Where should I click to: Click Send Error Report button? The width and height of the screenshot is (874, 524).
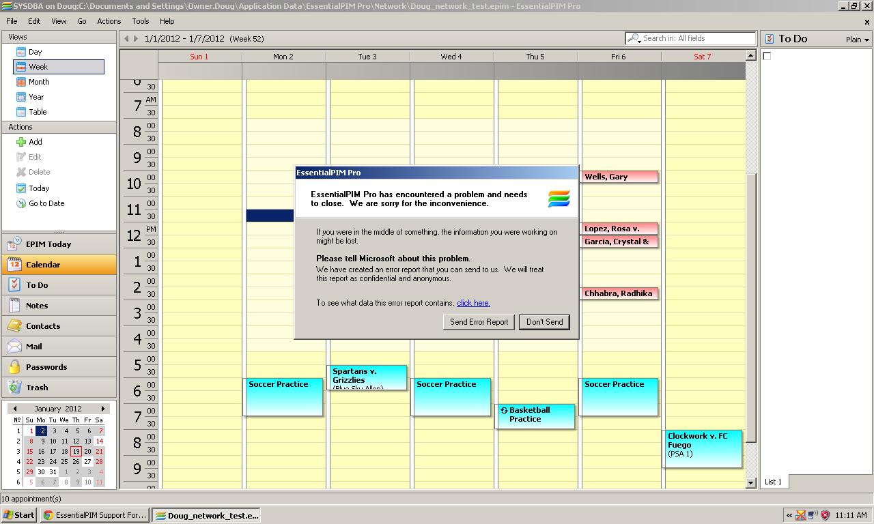tap(479, 322)
